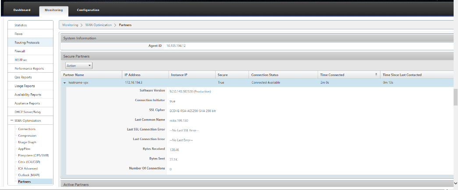
Task: Click the System Information panel header
Action: (257, 38)
